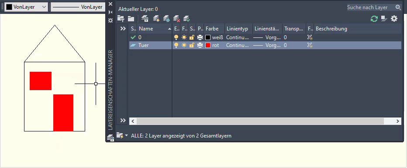Click transparency value 0 of Tuer layer
407x168 pixels.
[285, 45]
